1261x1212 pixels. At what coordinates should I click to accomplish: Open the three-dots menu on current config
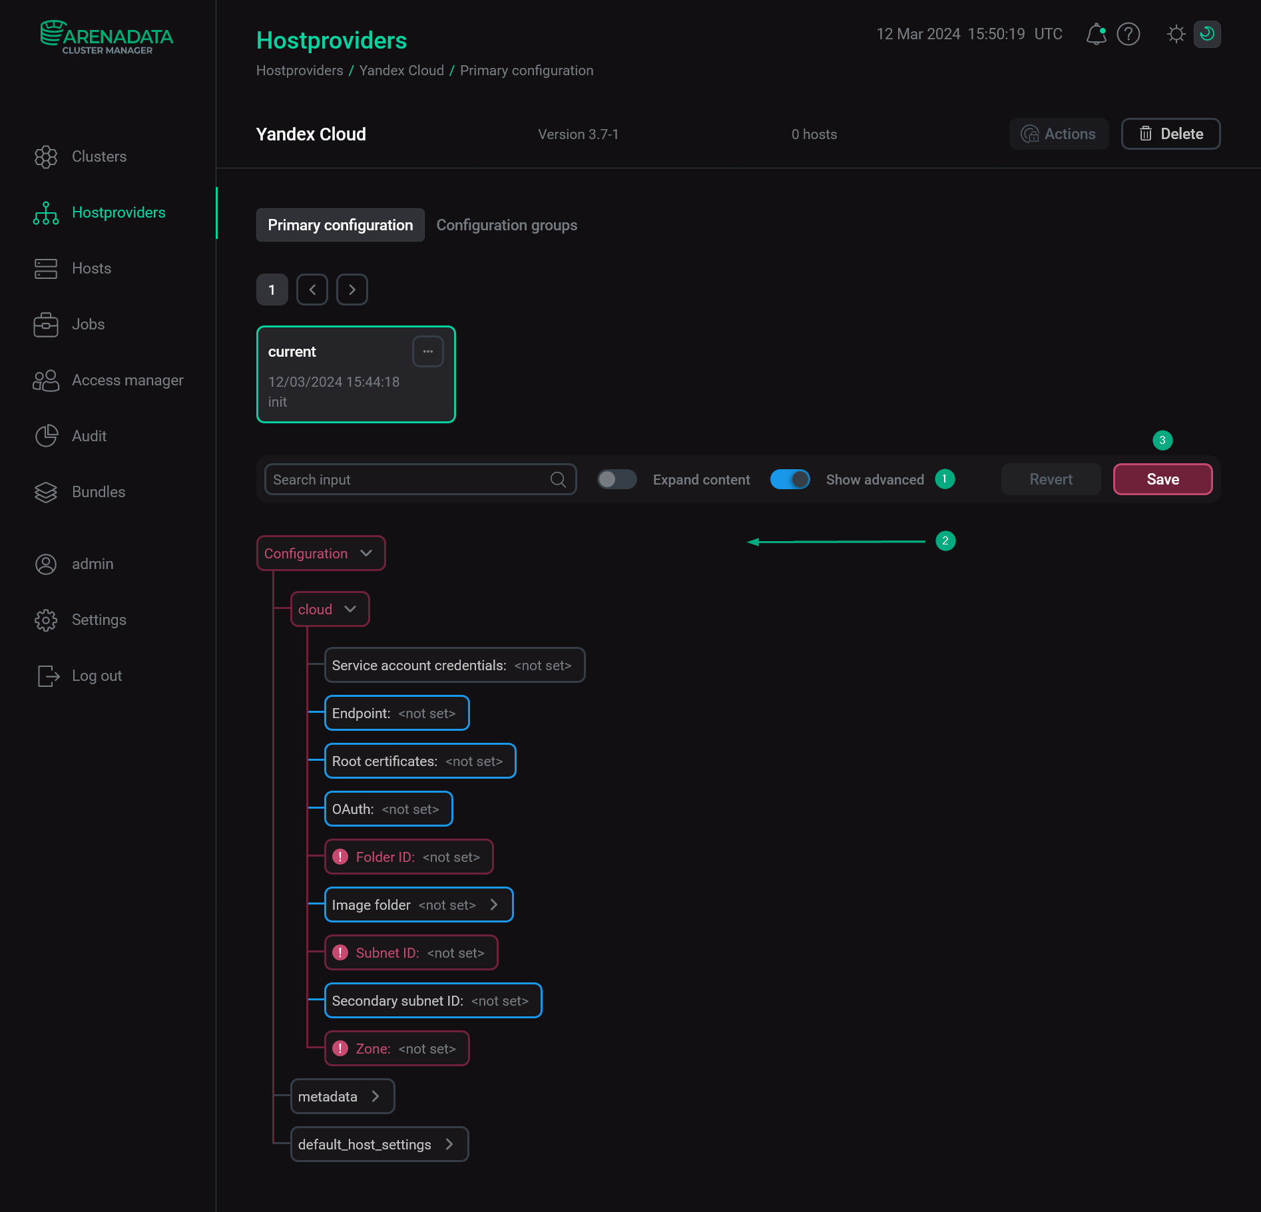tap(428, 351)
